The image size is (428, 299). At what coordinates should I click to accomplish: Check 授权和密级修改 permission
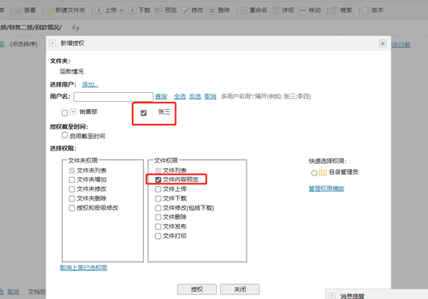[72, 208]
